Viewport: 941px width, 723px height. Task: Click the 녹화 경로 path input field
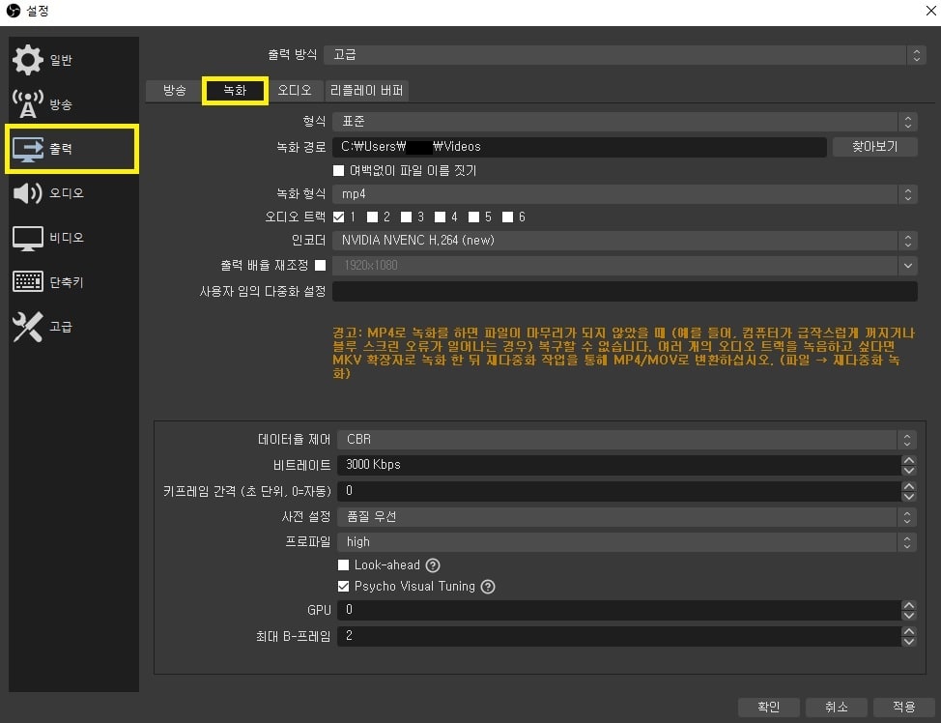[x=580, y=146]
